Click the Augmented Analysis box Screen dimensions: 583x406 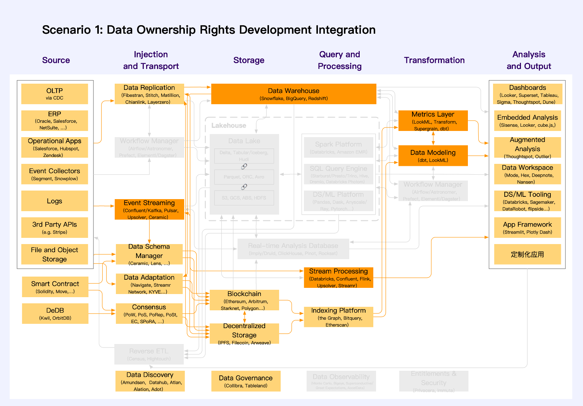click(528, 148)
